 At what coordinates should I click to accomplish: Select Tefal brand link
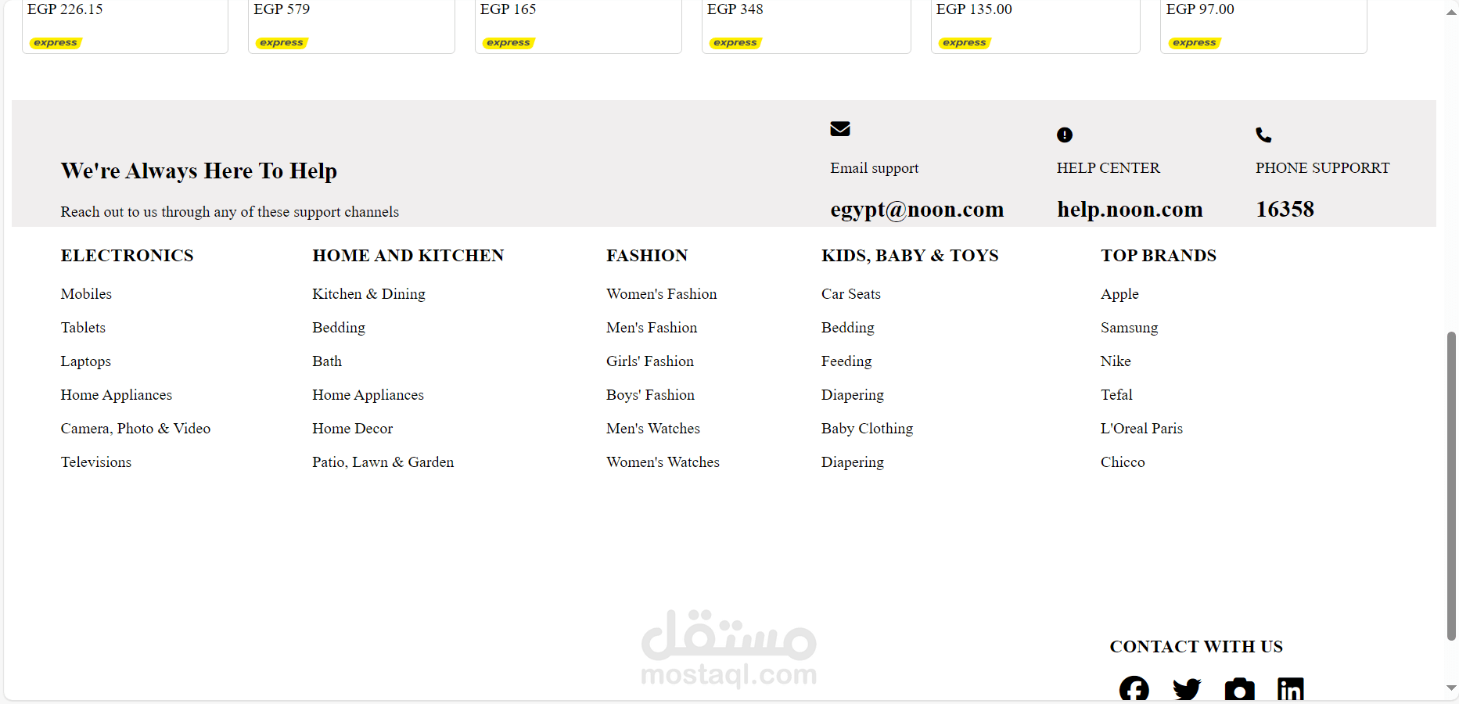pos(1116,395)
